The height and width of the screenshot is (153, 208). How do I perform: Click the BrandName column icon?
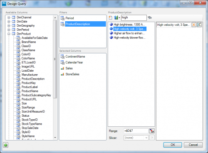coord(18,42)
